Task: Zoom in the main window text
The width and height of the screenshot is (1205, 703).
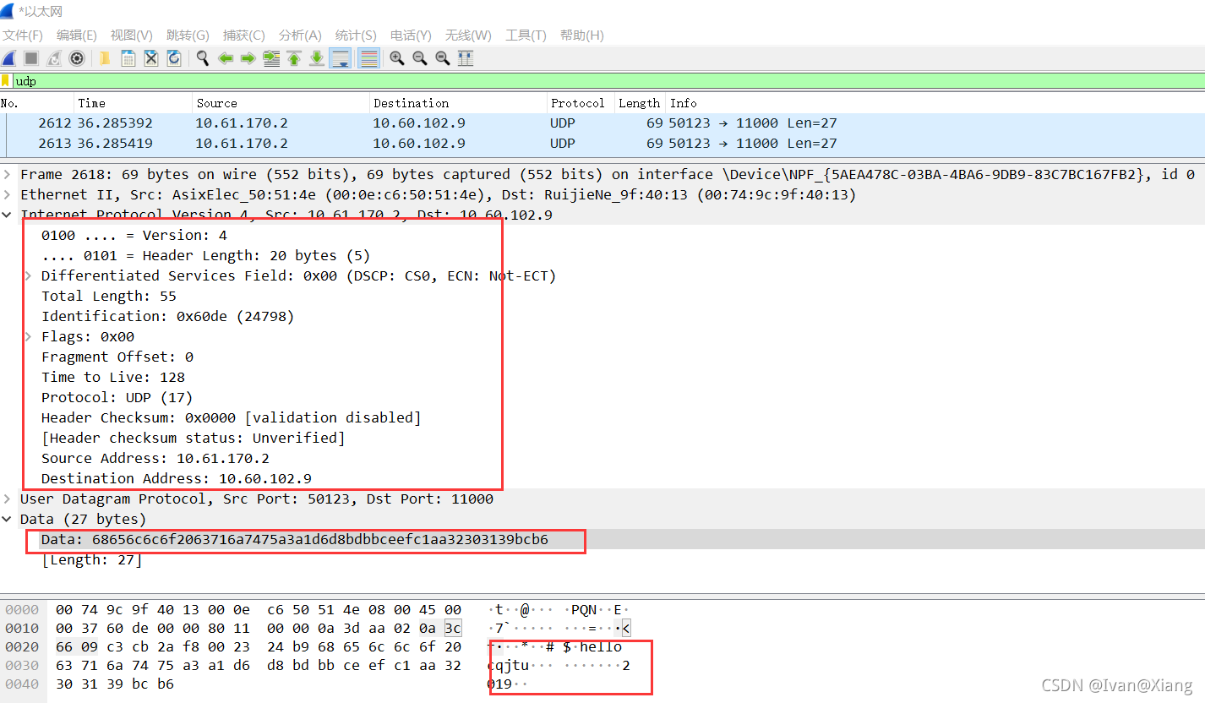Action: click(x=396, y=58)
